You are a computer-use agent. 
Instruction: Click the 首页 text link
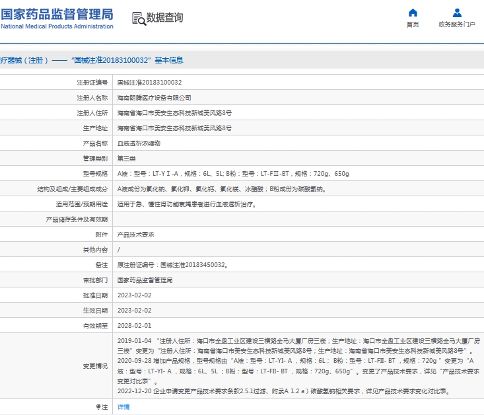pyautogui.click(x=413, y=24)
